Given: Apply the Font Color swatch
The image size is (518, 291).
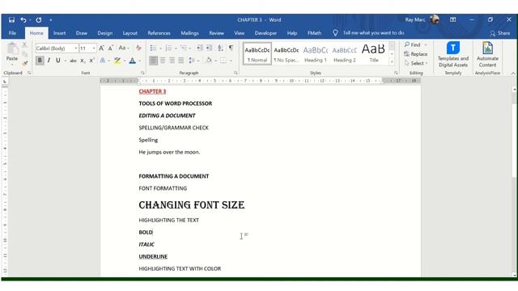Looking at the screenshot, I should (133, 61).
